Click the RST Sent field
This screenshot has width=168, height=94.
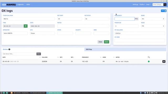click(x=70, y=19)
